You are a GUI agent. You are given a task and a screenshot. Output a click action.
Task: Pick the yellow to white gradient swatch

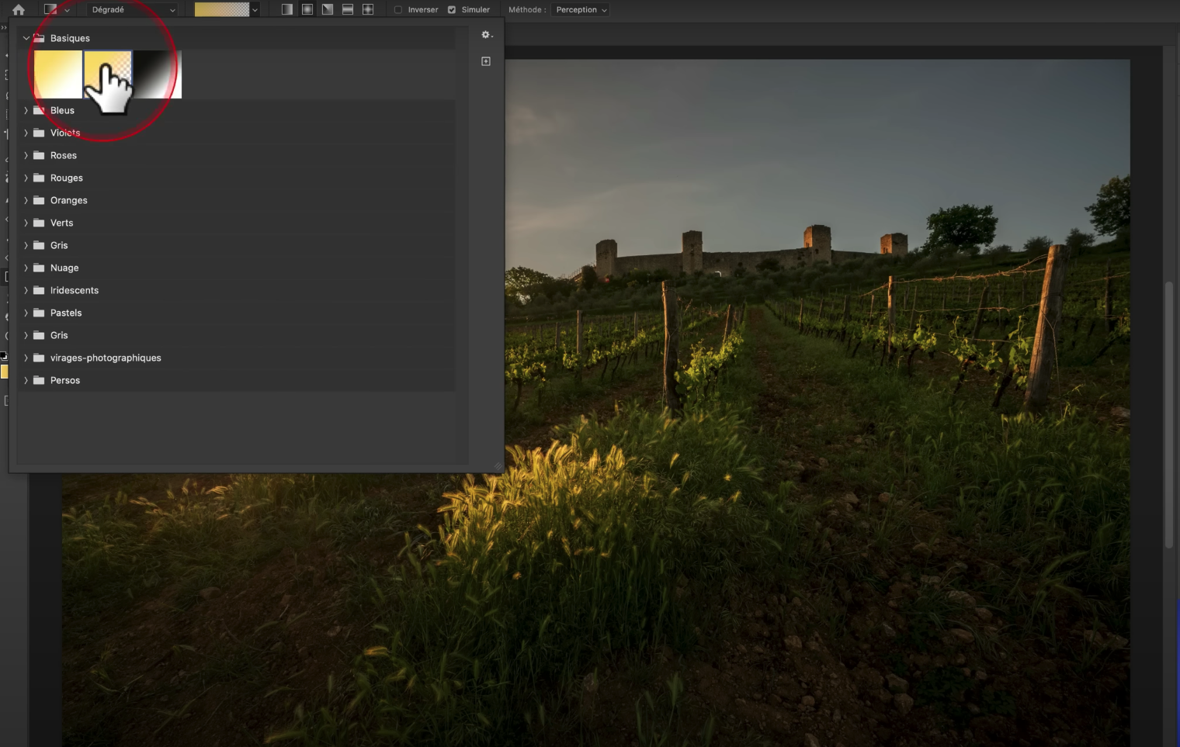pyautogui.click(x=58, y=74)
